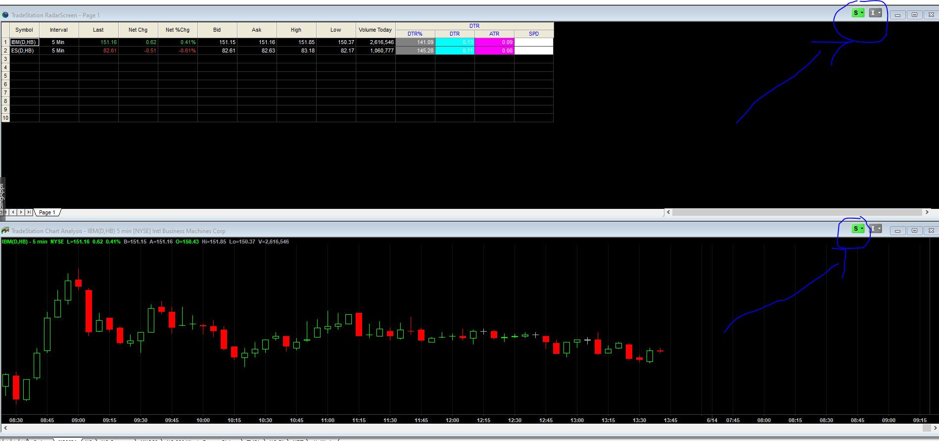This screenshot has height=441, width=939.
Task: Click the SPD column header
Action: pos(534,34)
